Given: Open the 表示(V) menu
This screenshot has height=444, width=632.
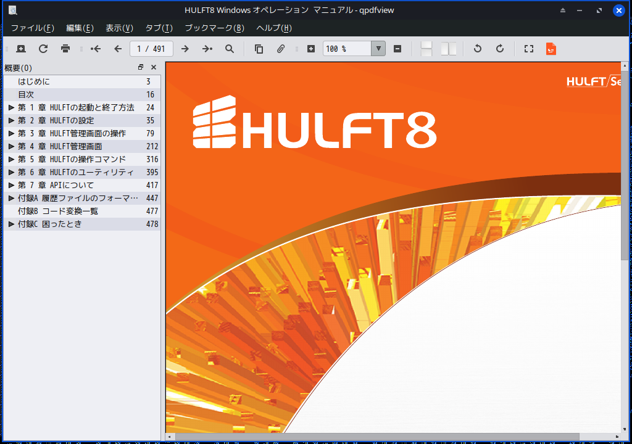Looking at the screenshot, I should coord(119,28).
